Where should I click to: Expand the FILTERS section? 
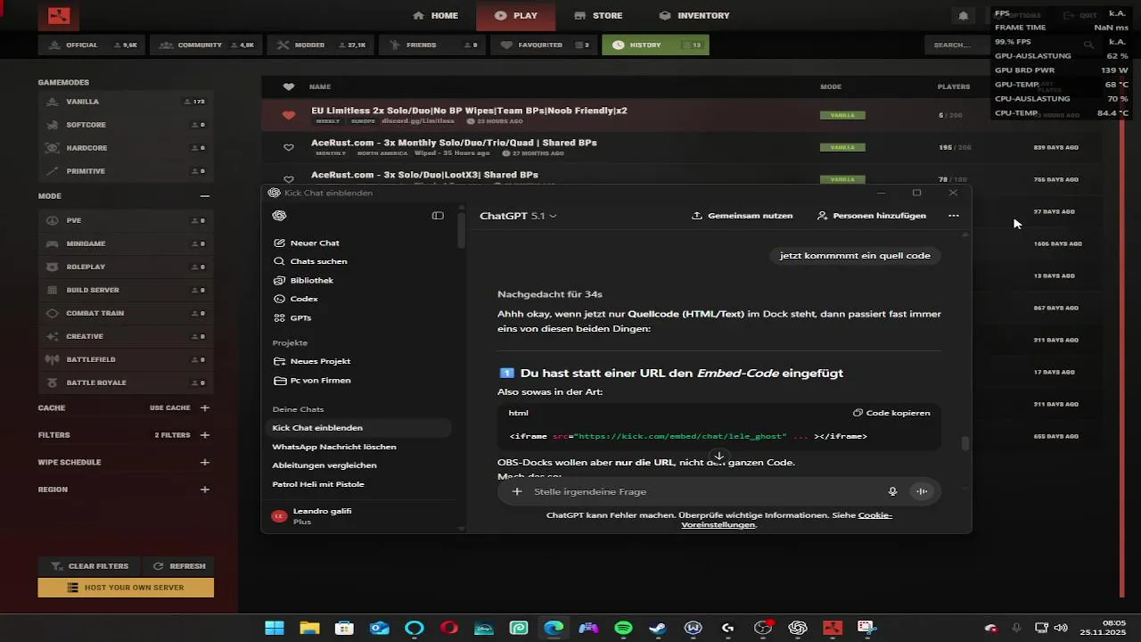205,435
